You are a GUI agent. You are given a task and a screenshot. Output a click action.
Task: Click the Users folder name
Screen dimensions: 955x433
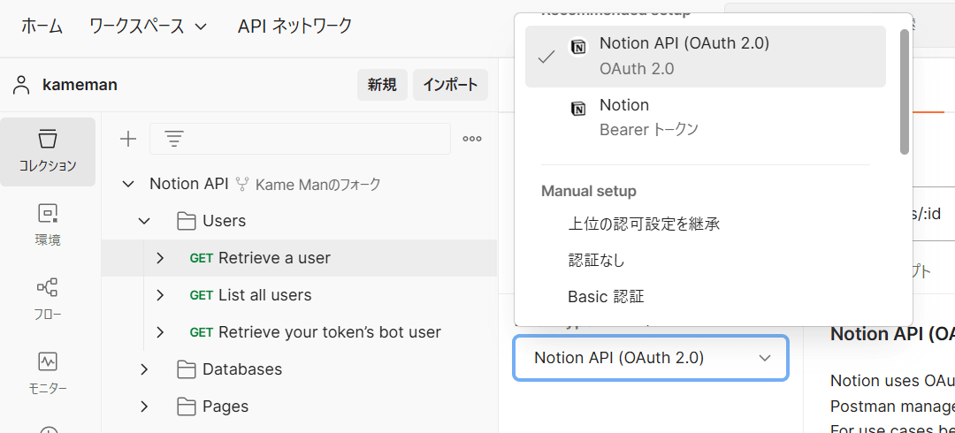tap(224, 221)
